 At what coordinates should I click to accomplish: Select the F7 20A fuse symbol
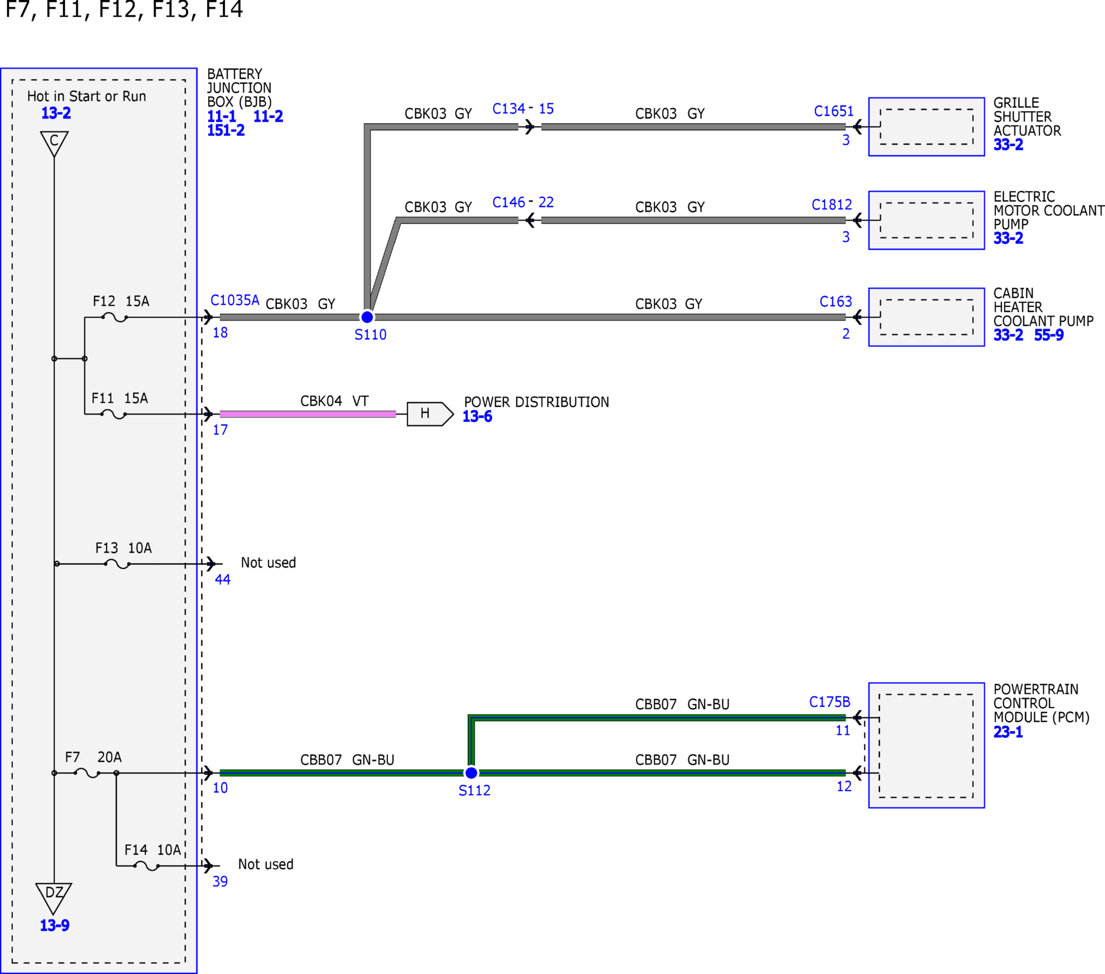pos(87,773)
